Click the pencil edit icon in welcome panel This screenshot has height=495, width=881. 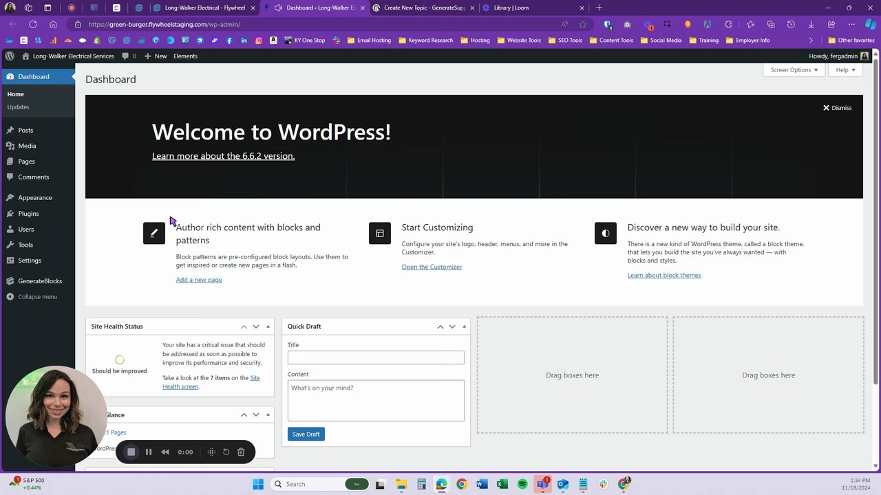click(x=153, y=233)
